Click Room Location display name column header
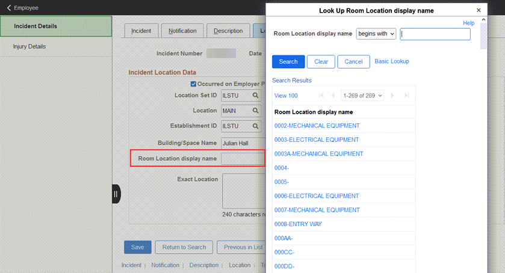Image resolution: width=505 pixels, height=273 pixels. [x=314, y=112]
